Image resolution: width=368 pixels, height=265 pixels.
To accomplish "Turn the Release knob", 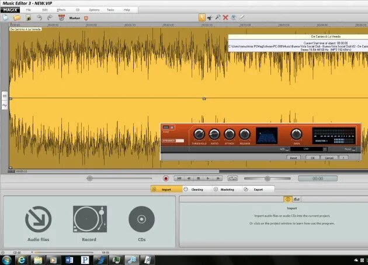I will [x=245, y=135].
